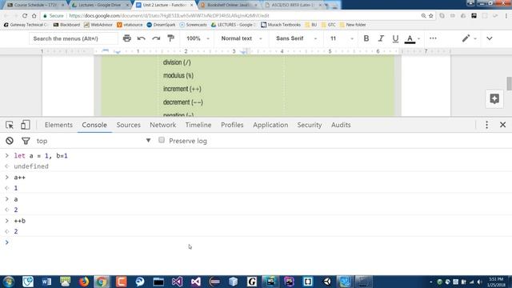The width and height of the screenshot is (512, 288).
Task: Toggle underline formatting in Docs toolbar
Action: point(395,38)
